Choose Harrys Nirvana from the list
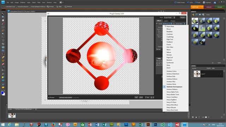The width and height of the screenshot is (226, 127). pyautogui.click(x=171, y=107)
